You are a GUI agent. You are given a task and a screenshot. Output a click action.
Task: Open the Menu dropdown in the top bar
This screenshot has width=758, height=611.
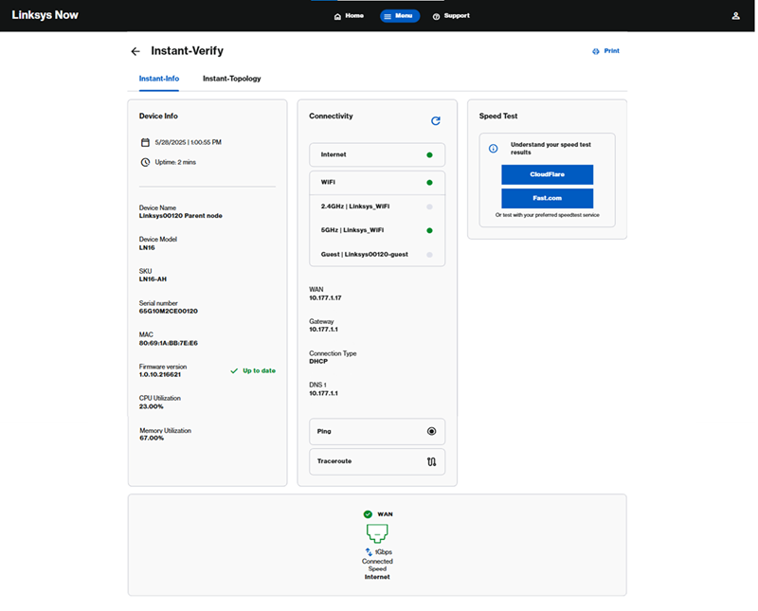pyautogui.click(x=399, y=15)
